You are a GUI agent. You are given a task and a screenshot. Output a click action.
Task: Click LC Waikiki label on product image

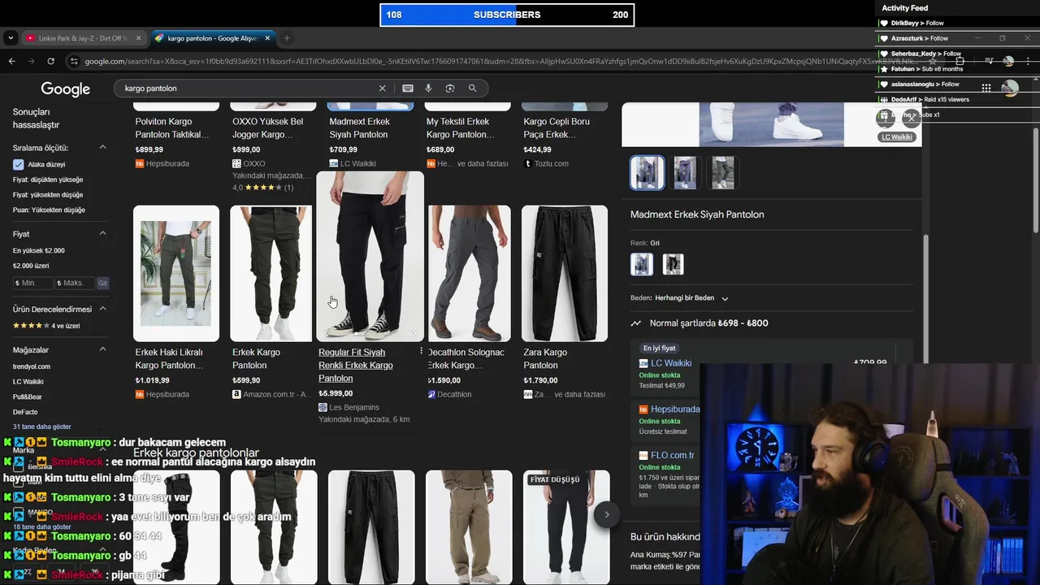897,136
